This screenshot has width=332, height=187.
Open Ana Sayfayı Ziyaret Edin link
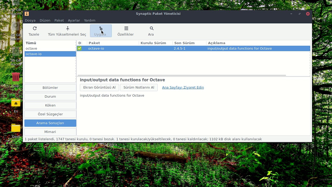(x=183, y=88)
